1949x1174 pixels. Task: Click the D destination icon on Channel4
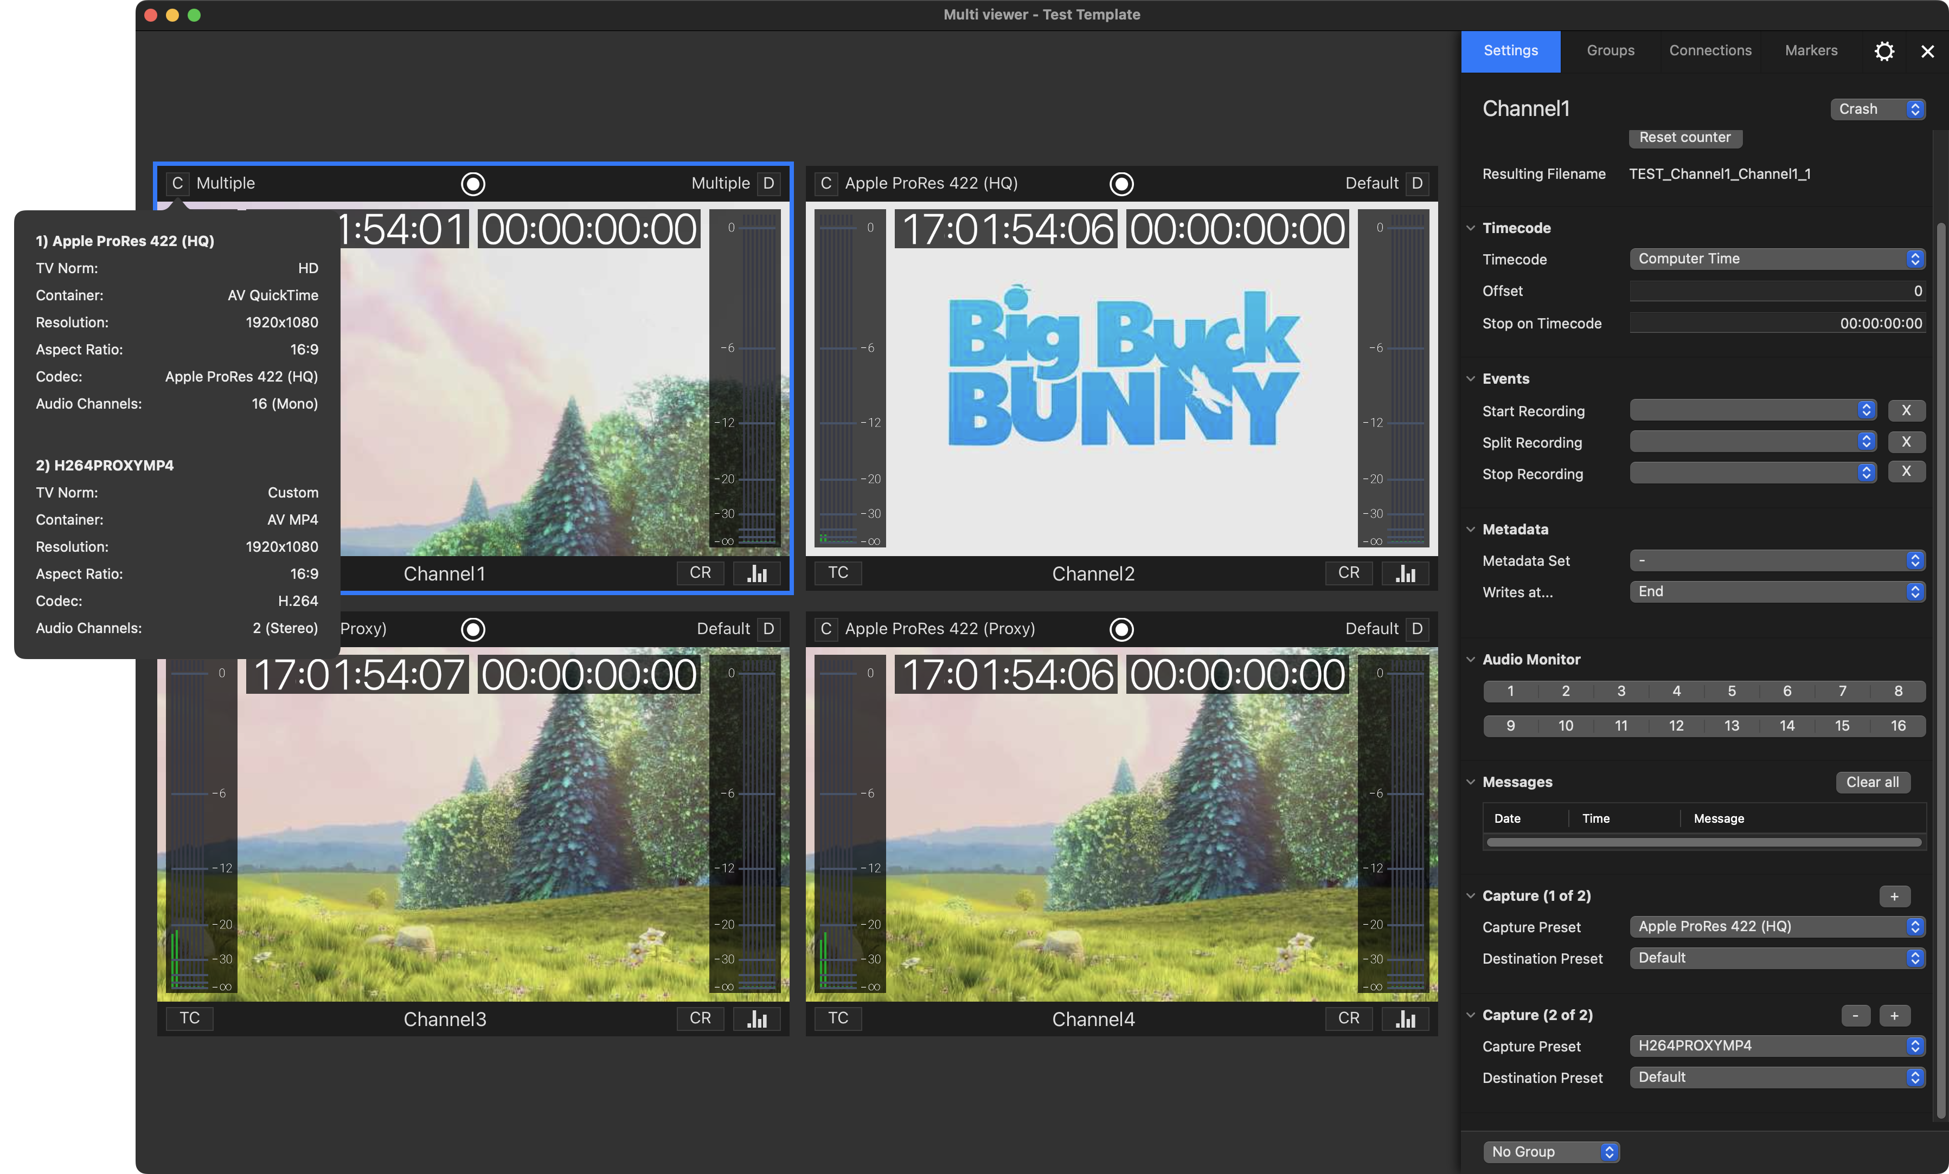click(x=1418, y=629)
